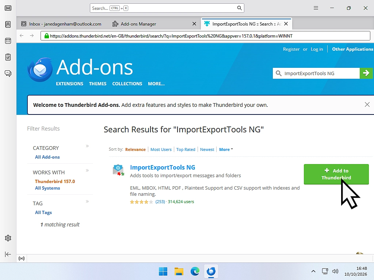
Task: Click the Add to Thunderbird button
Action: [x=336, y=174]
